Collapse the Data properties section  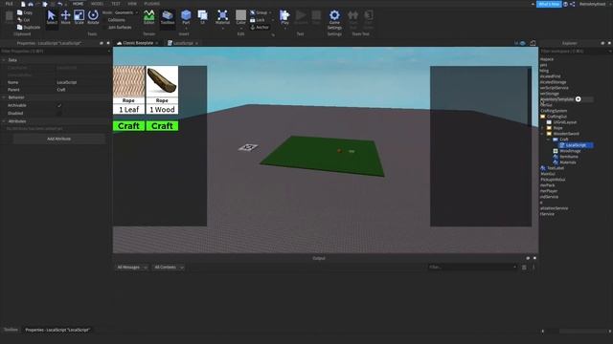coord(4,60)
